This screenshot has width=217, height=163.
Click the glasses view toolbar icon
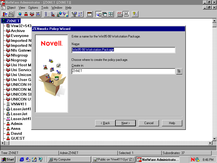tap(126, 14)
